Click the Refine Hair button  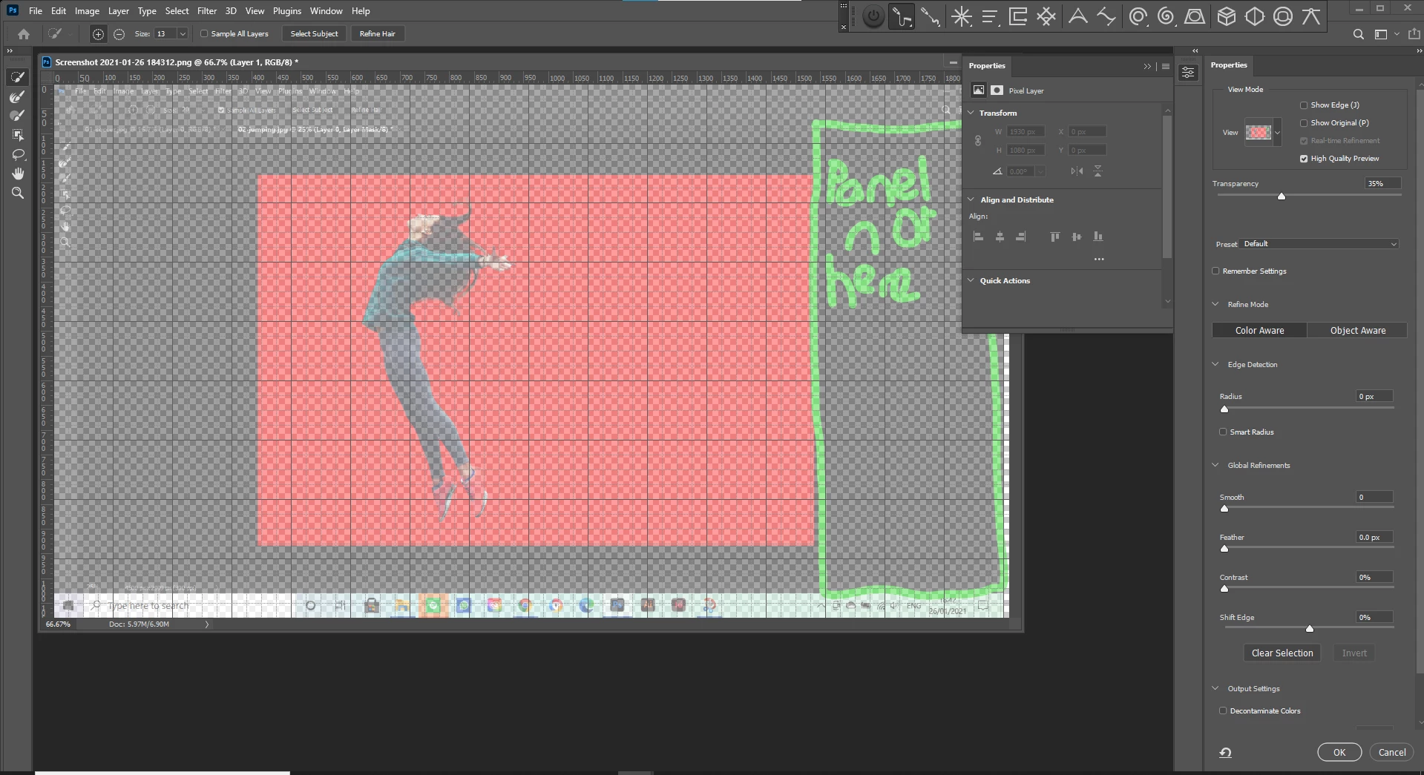[x=377, y=34]
